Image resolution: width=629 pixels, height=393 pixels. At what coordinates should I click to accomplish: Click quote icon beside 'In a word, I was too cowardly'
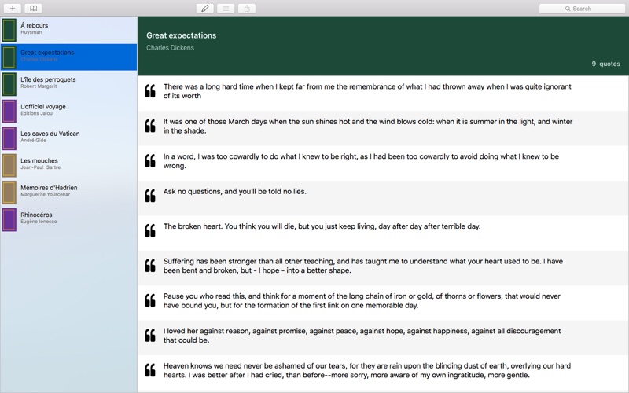point(150,161)
